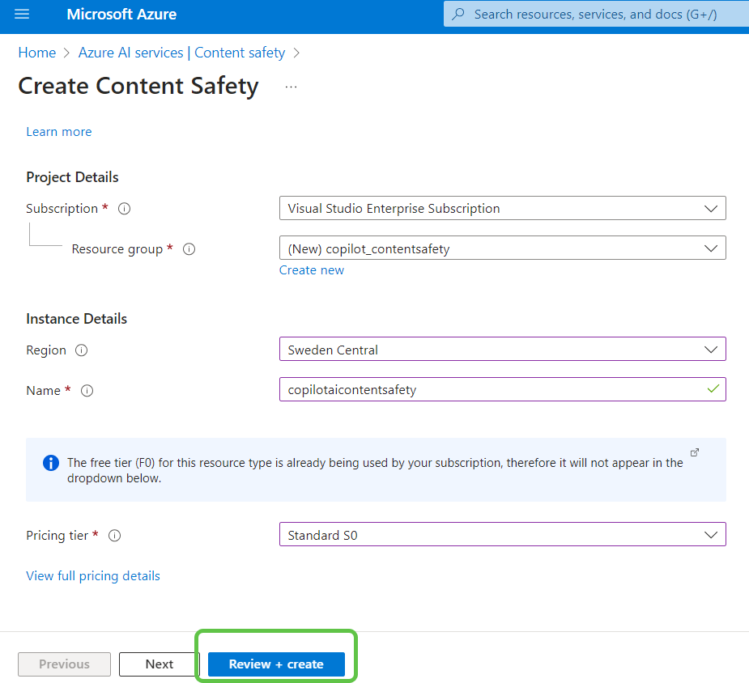Open Content safety from the breadcrumb trail

tap(239, 52)
